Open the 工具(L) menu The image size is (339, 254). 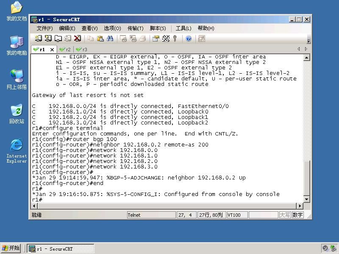coord(183,28)
